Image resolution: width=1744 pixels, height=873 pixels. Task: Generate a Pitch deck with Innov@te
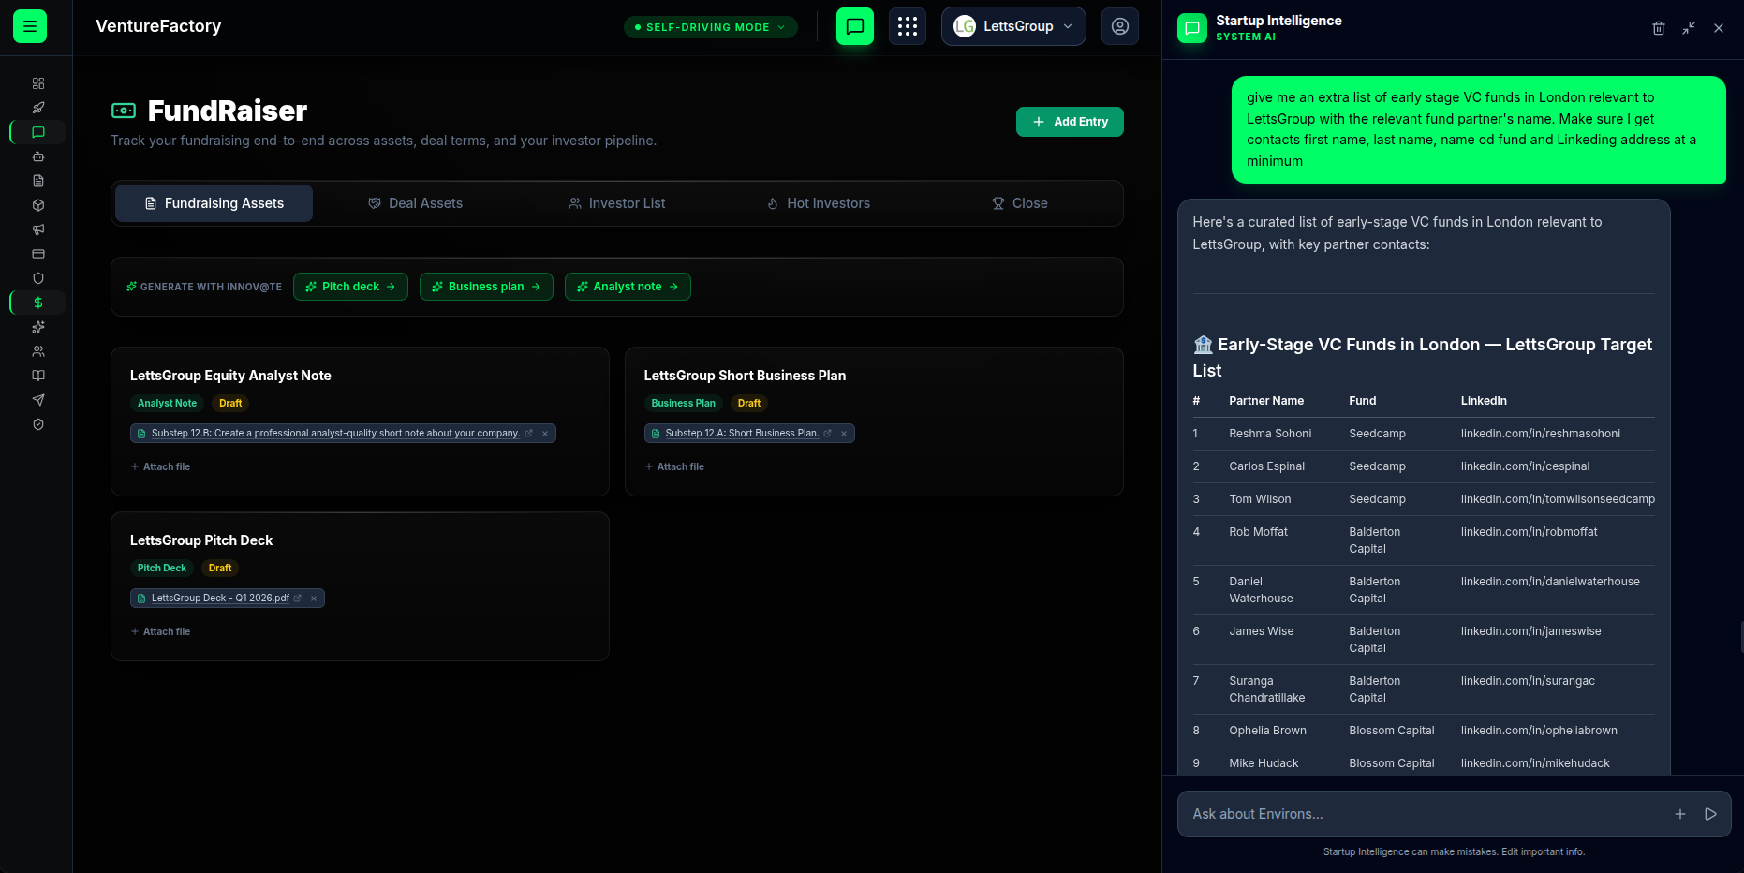(350, 287)
